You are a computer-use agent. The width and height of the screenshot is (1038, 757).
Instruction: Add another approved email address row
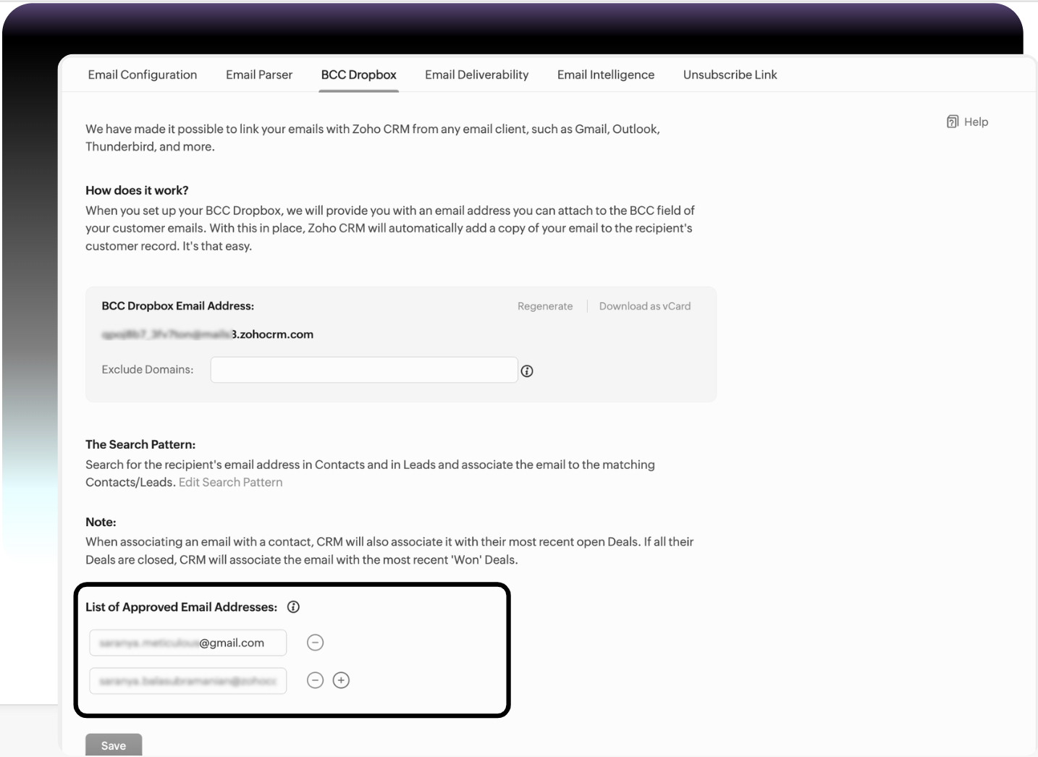pos(341,680)
